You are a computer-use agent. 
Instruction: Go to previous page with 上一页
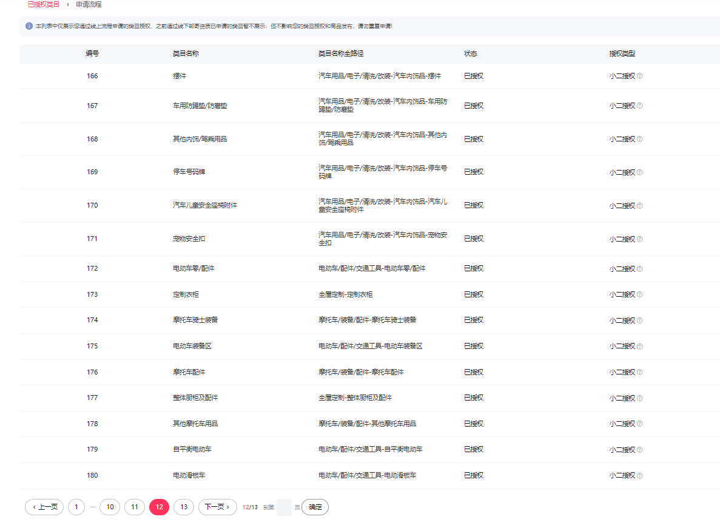(x=44, y=507)
